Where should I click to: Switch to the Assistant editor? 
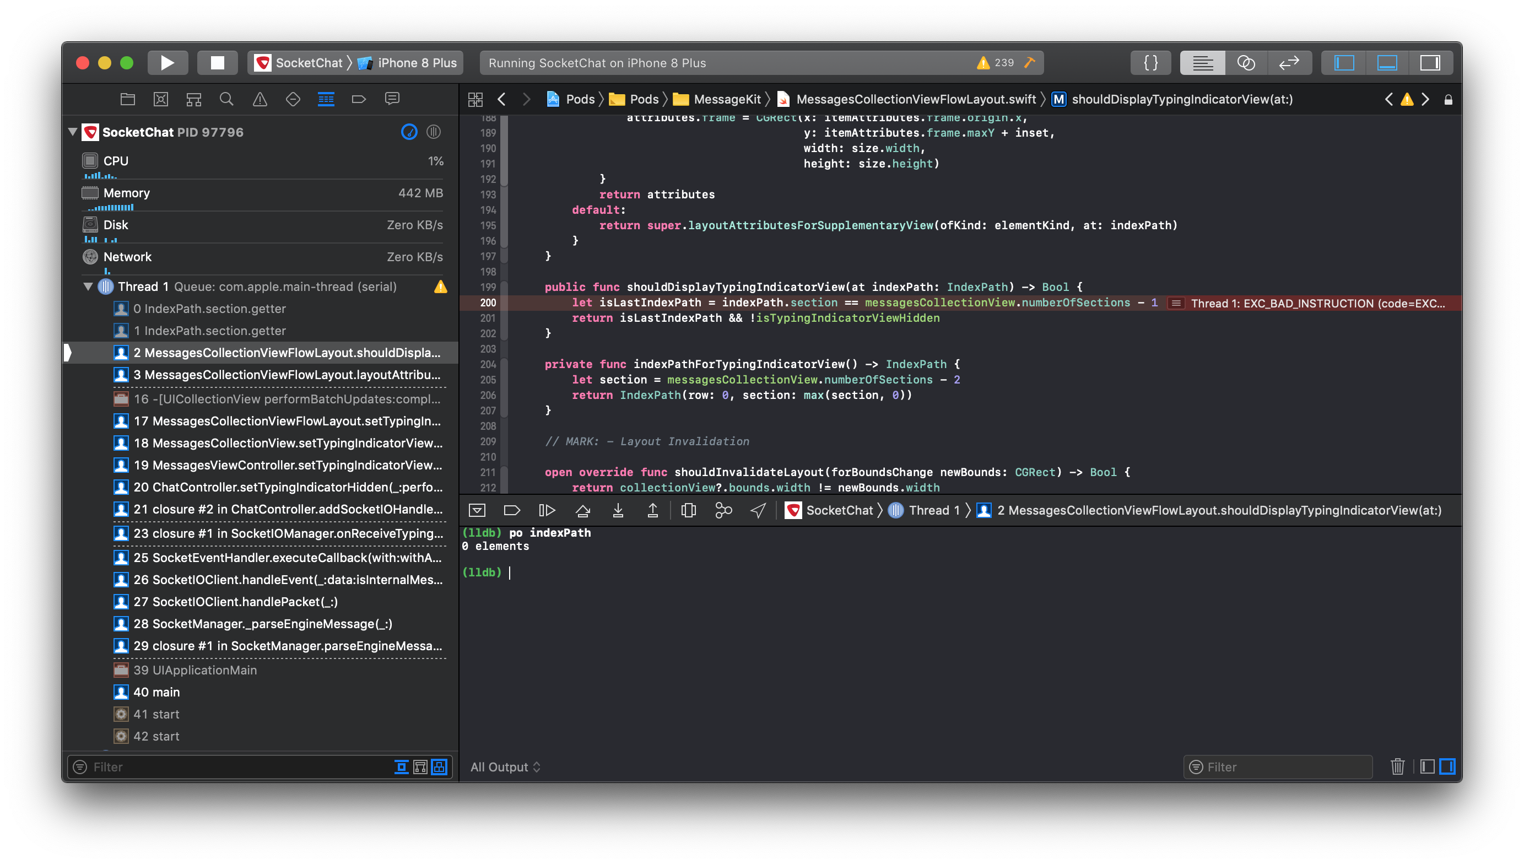point(1246,63)
